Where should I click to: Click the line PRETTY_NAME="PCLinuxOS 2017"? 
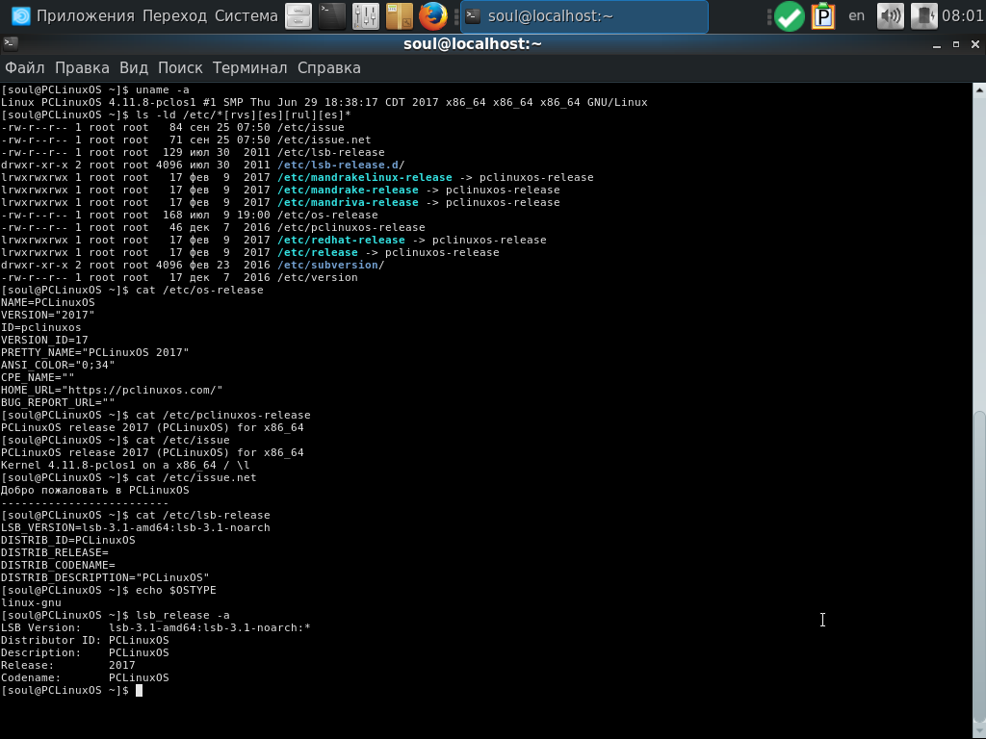pyautogui.click(x=95, y=352)
